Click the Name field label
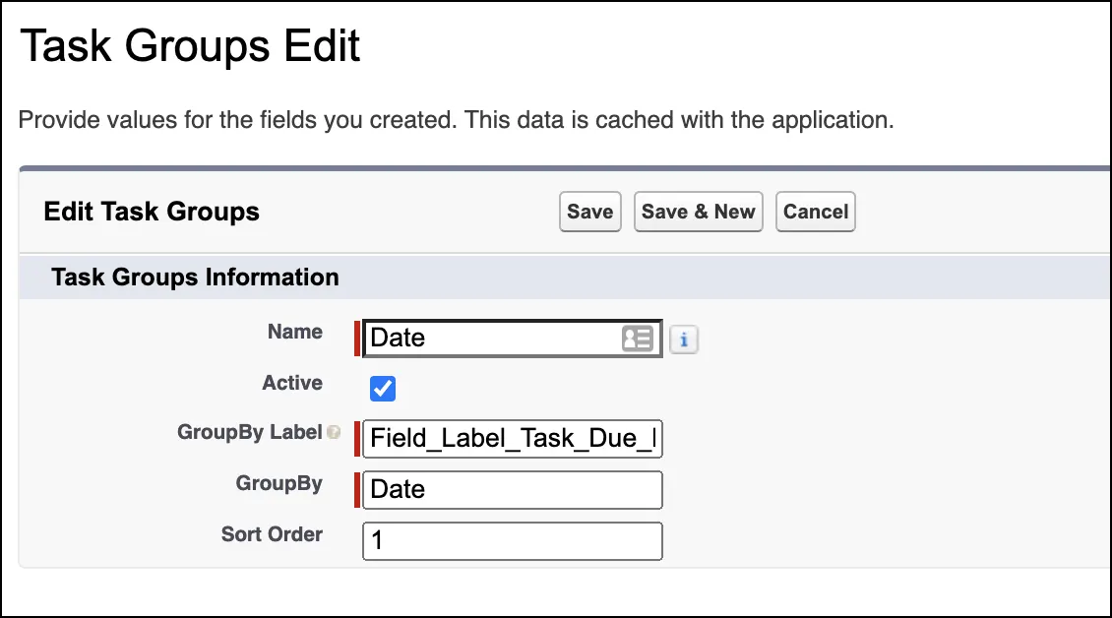1112x618 pixels. [295, 332]
